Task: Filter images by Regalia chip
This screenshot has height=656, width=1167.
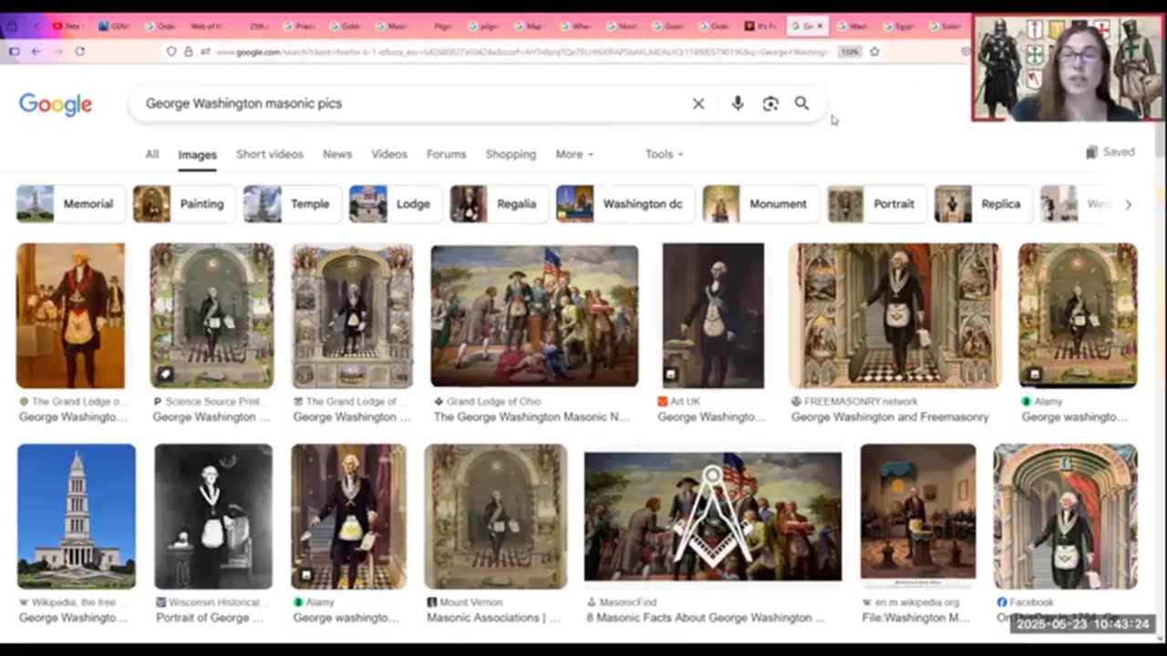Action: pyautogui.click(x=498, y=204)
